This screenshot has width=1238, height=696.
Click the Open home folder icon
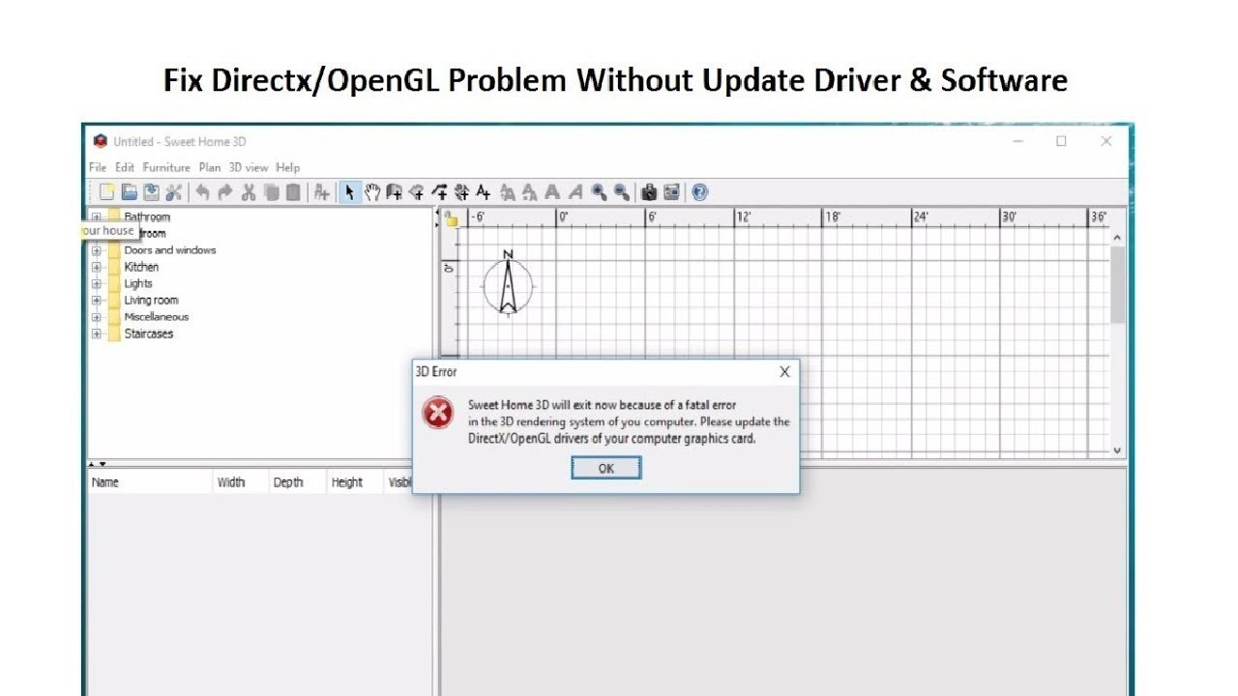pyautogui.click(x=130, y=192)
